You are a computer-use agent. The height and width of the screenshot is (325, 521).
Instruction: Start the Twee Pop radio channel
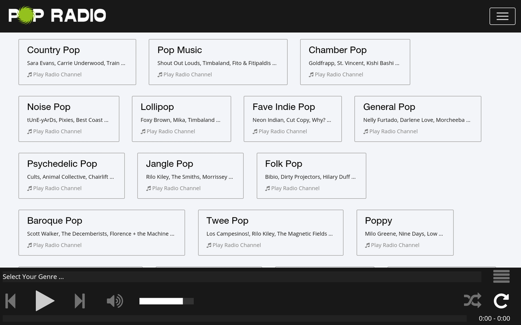pos(236,245)
